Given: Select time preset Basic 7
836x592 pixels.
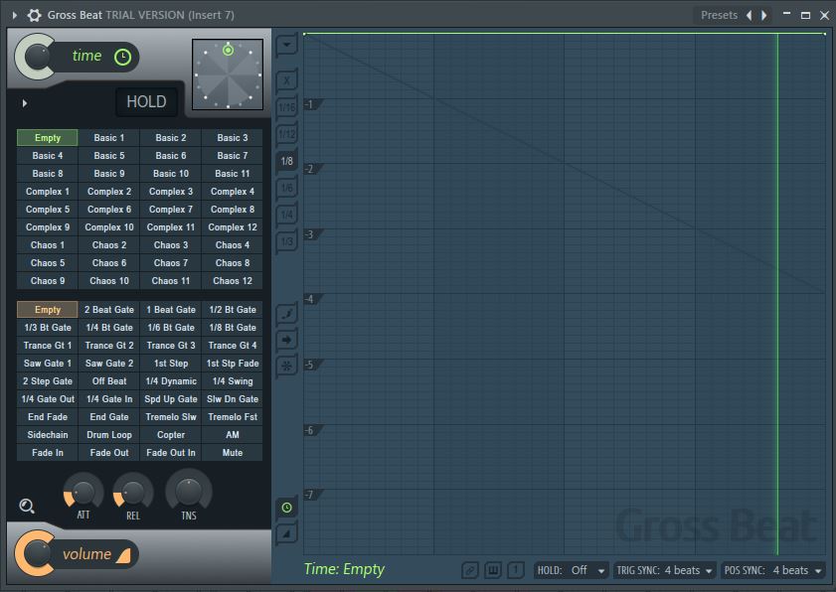Looking at the screenshot, I should [x=233, y=156].
